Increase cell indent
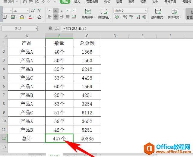The width and height of the screenshot is (193, 157). point(74,11)
